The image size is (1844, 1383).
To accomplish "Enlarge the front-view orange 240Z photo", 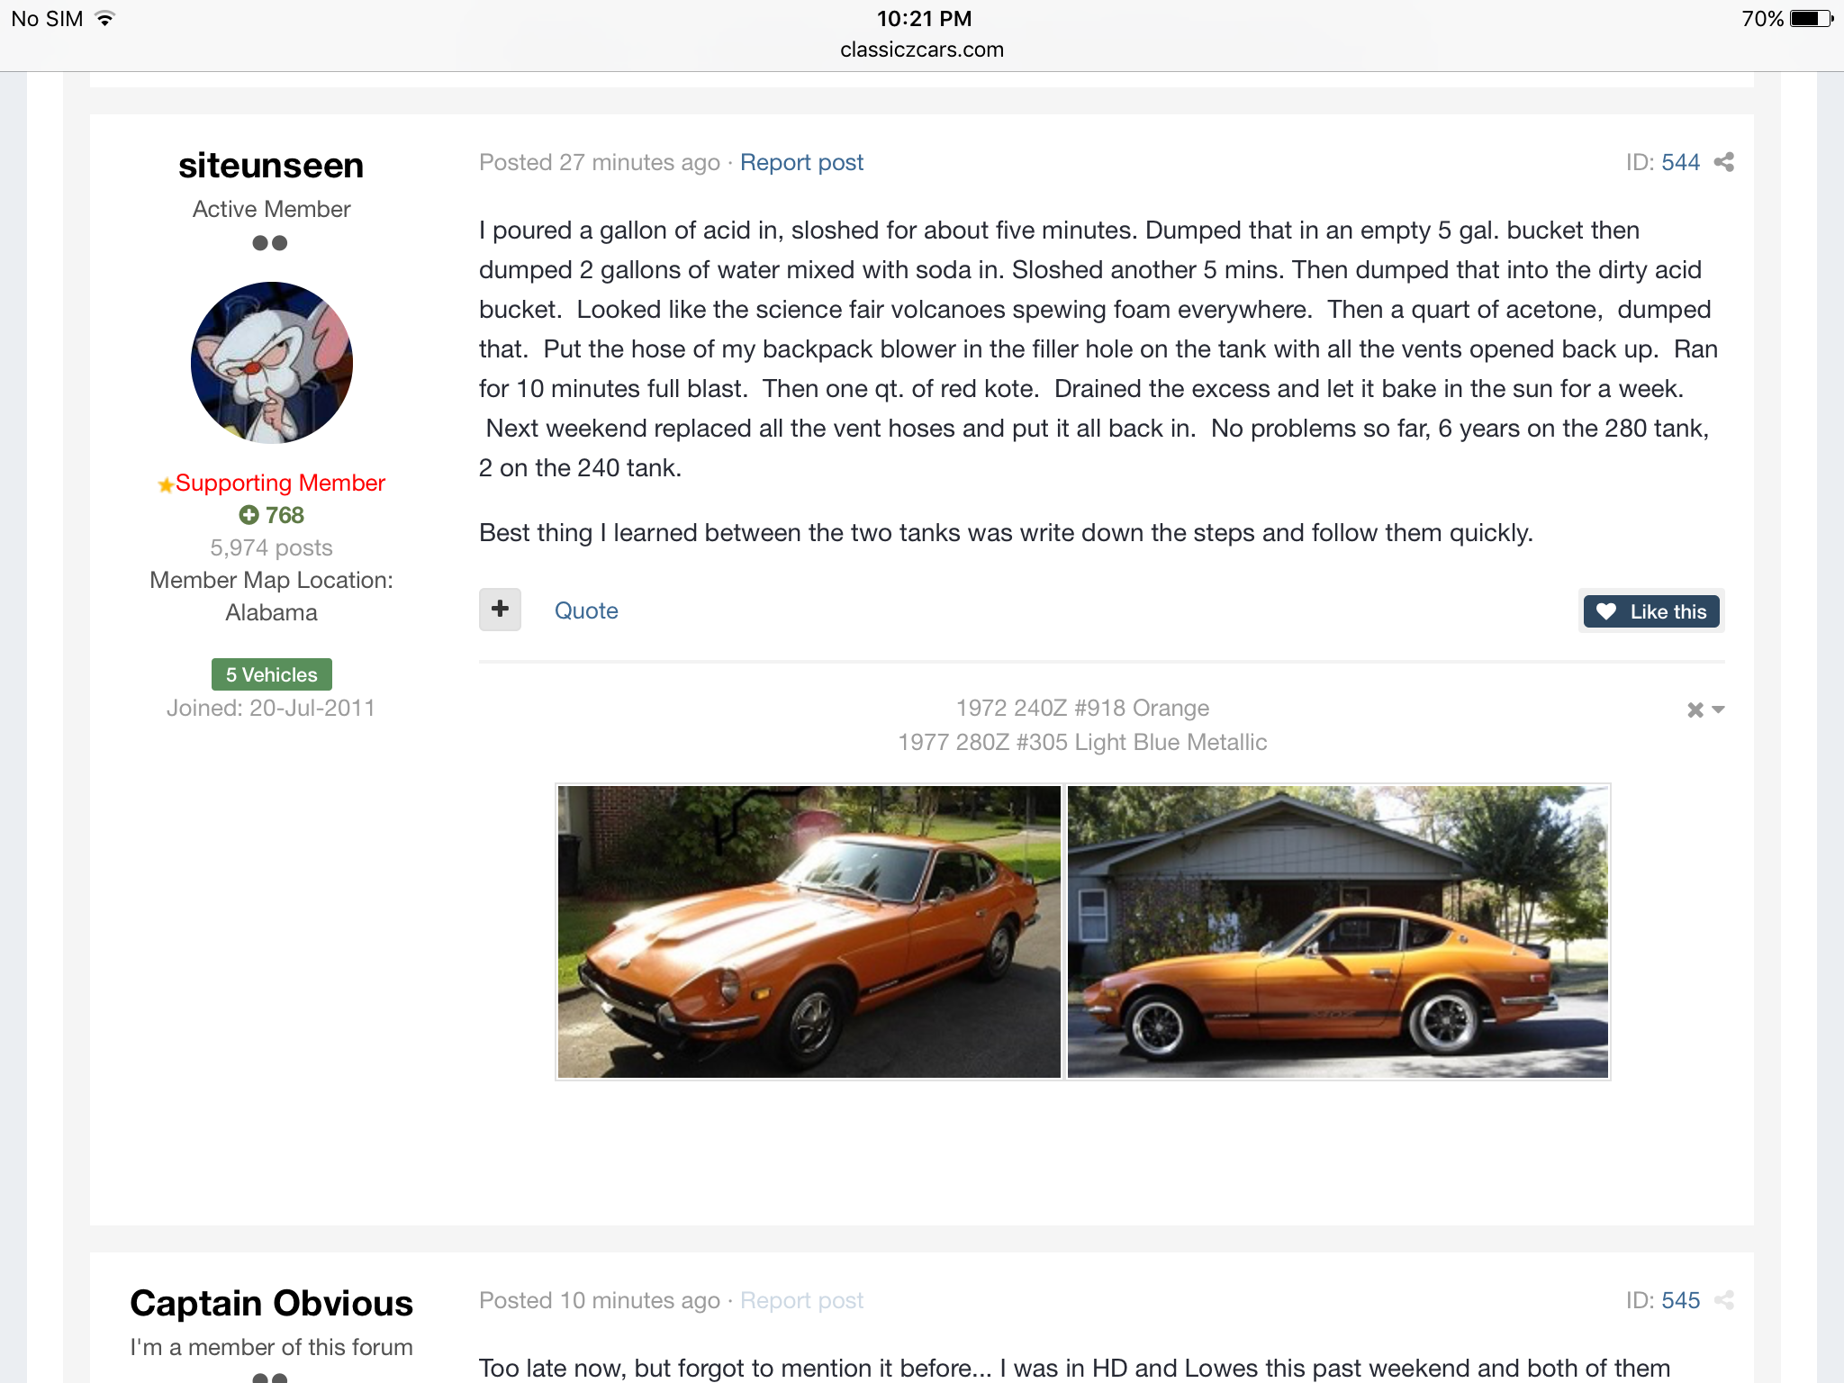I will (x=809, y=932).
